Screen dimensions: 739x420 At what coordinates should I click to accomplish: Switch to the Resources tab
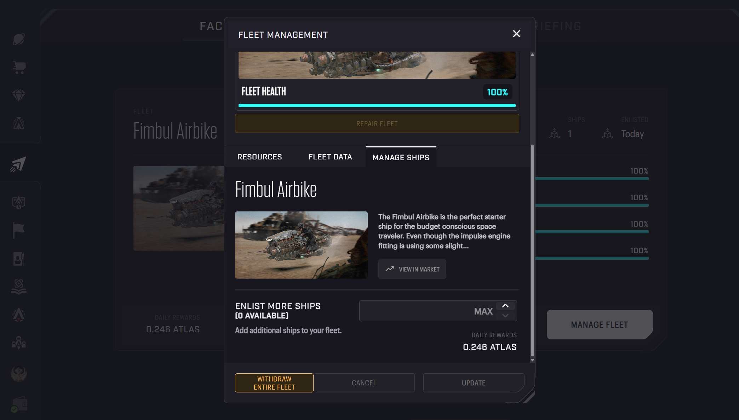tap(260, 157)
